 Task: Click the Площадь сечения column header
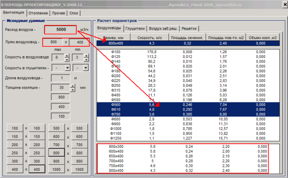187,37
